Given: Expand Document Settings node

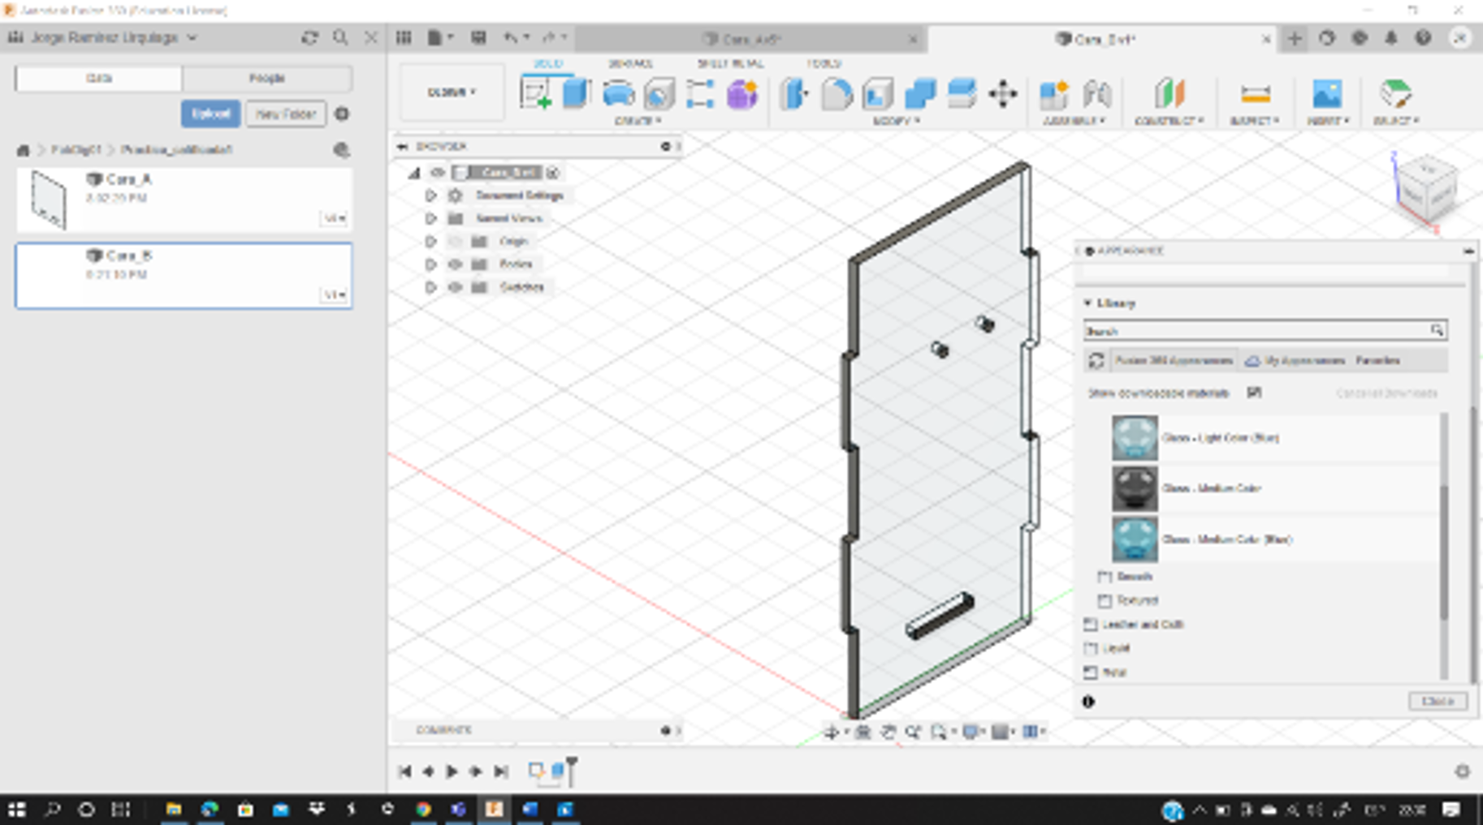Looking at the screenshot, I should click(430, 196).
